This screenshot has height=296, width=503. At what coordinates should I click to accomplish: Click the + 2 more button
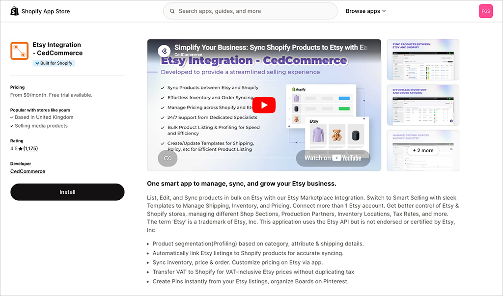(x=423, y=150)
